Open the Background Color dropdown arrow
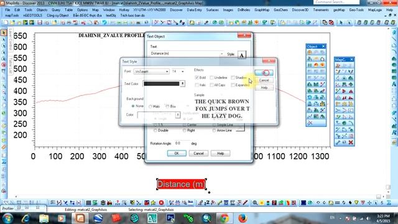Viewport: 398px width, 224px height. coord(178,114)
